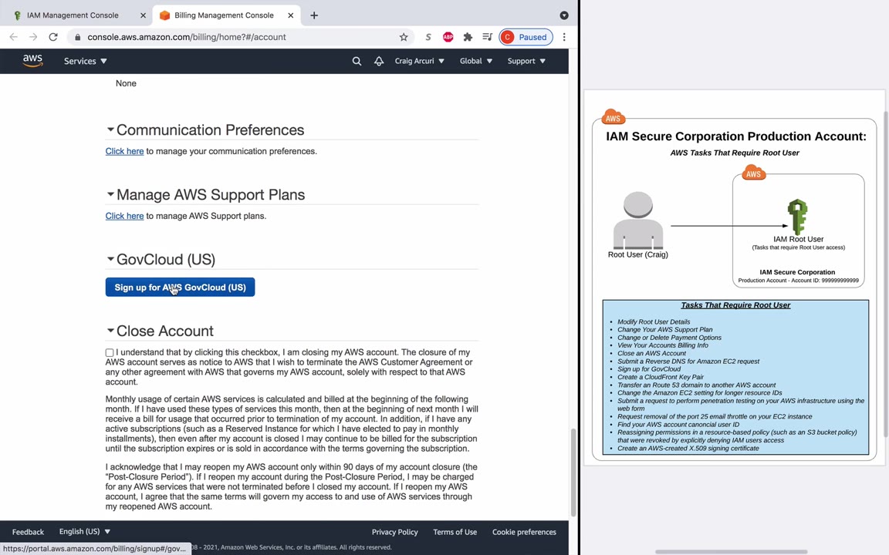Open a new browser tab
This screenshot has height=555, width=889.
(x=314, y=15)
